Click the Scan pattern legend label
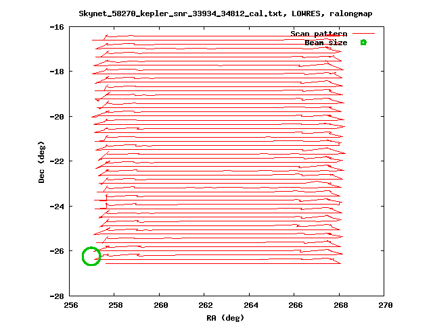Image resolution: width=433 pixels, height=324 pixels. point(319,34)
